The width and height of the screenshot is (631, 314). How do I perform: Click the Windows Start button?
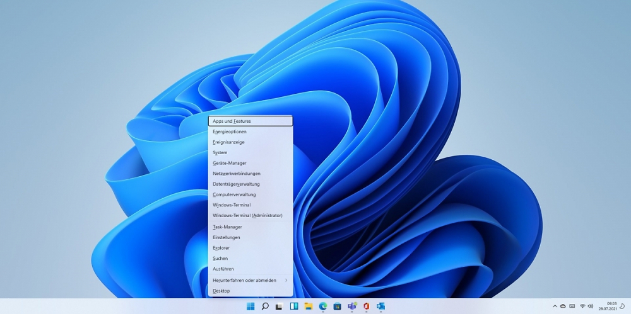[x=251, y=306]
